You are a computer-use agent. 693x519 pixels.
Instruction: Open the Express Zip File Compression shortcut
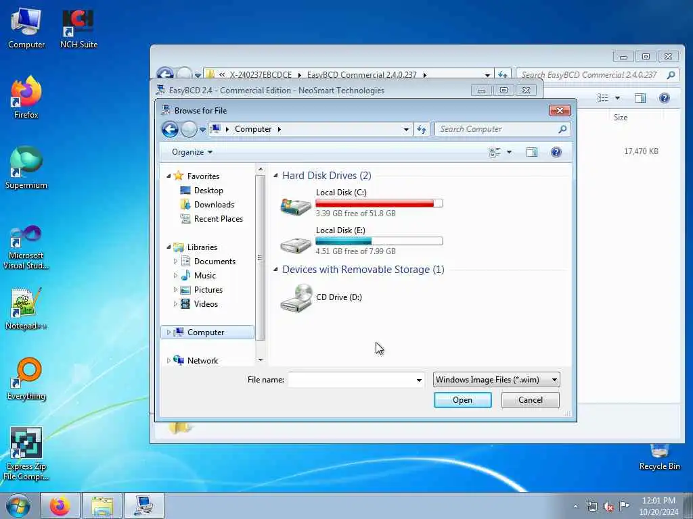(26, 453)
